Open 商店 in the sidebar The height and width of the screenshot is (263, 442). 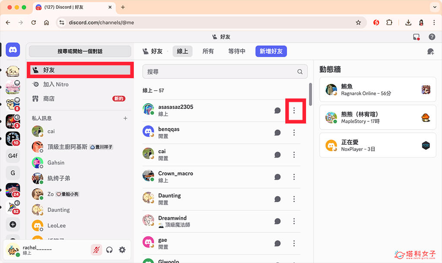pyautogui.click(x=80, y=98)
